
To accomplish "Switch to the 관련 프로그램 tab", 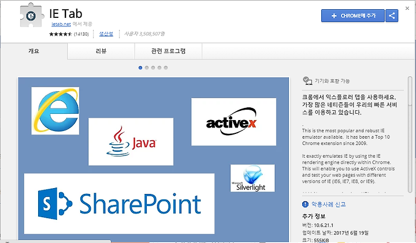I will (x=168, y=51).
